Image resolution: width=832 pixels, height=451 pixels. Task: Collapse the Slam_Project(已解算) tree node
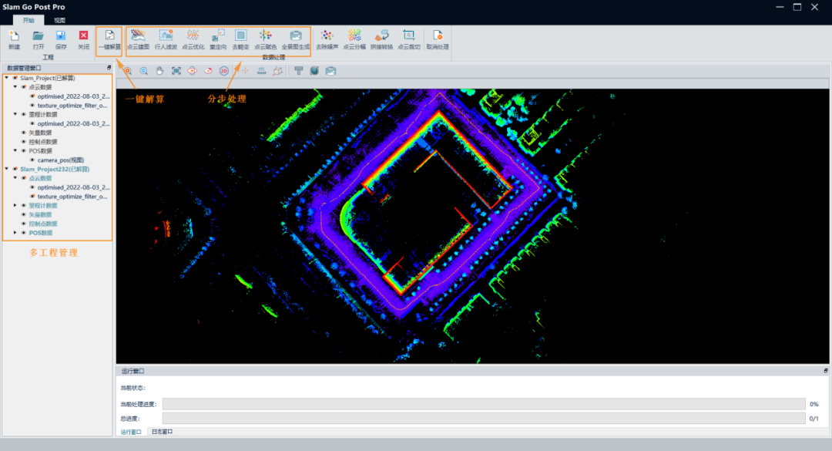coord(7,78)
